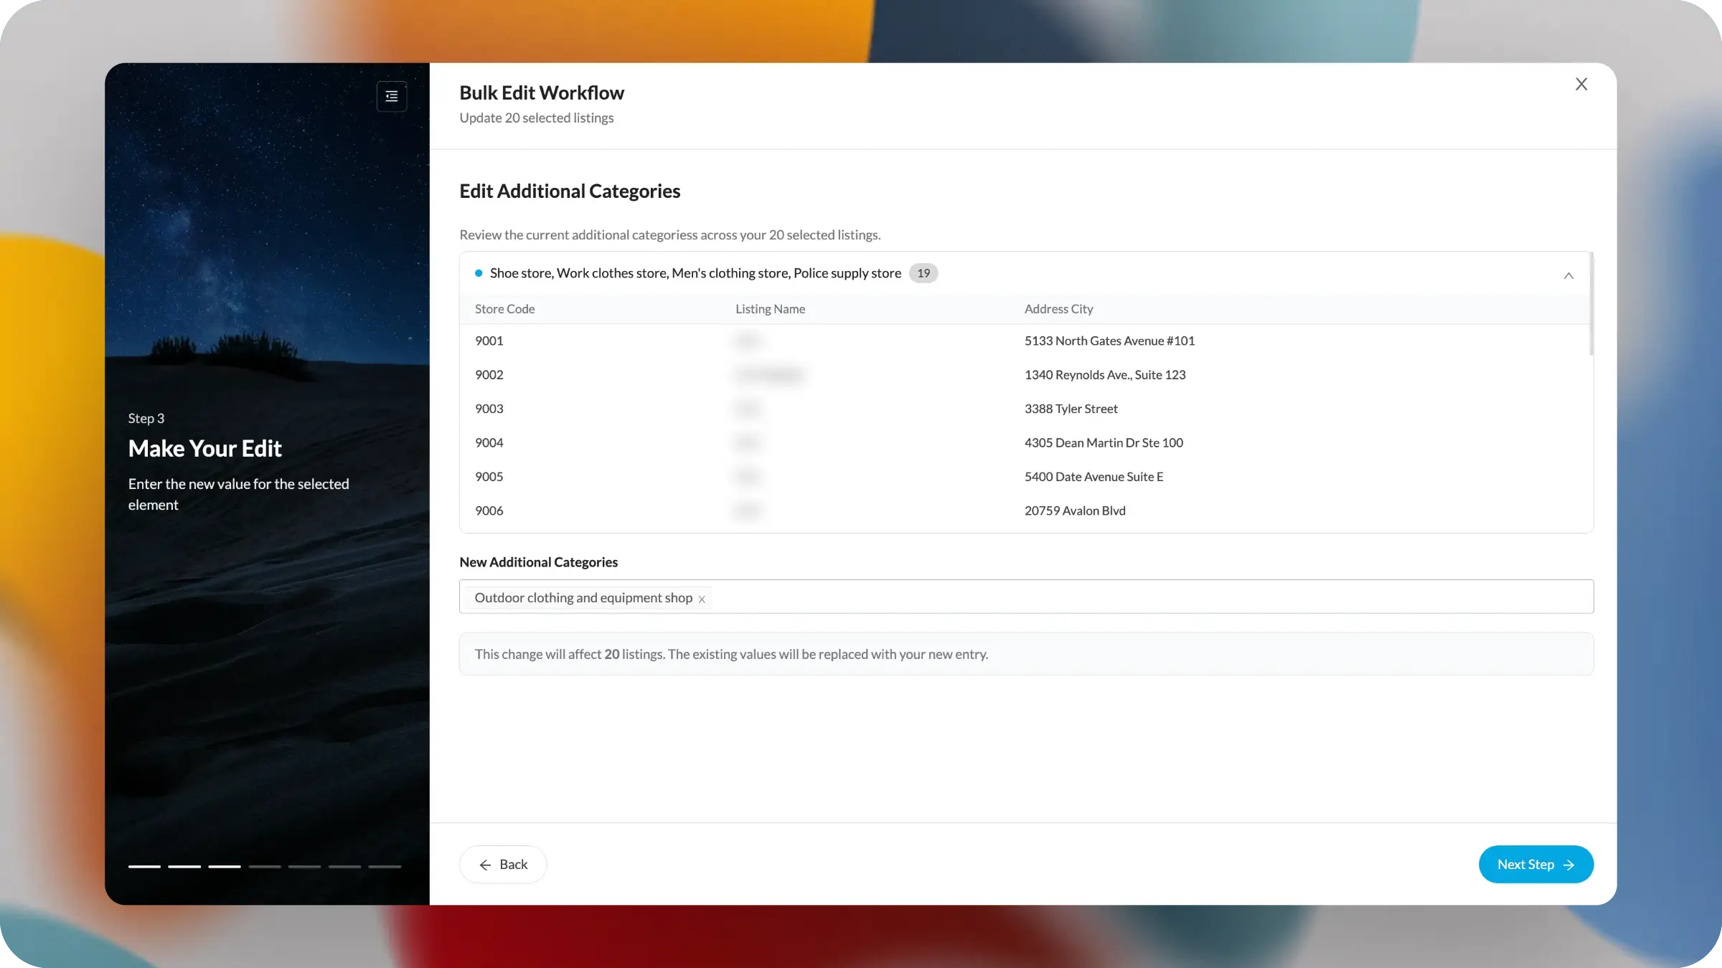Click the first step progress indicator
Screen dimensions: 1722x968
coord(144,866)
